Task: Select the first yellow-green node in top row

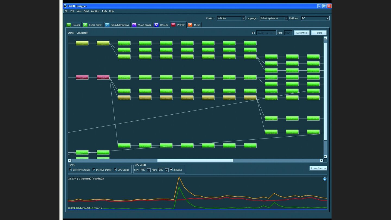Action: click(82, 43)
